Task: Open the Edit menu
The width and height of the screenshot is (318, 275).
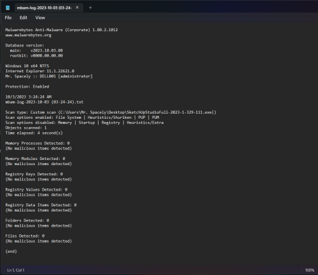Action: coord(24,18)
